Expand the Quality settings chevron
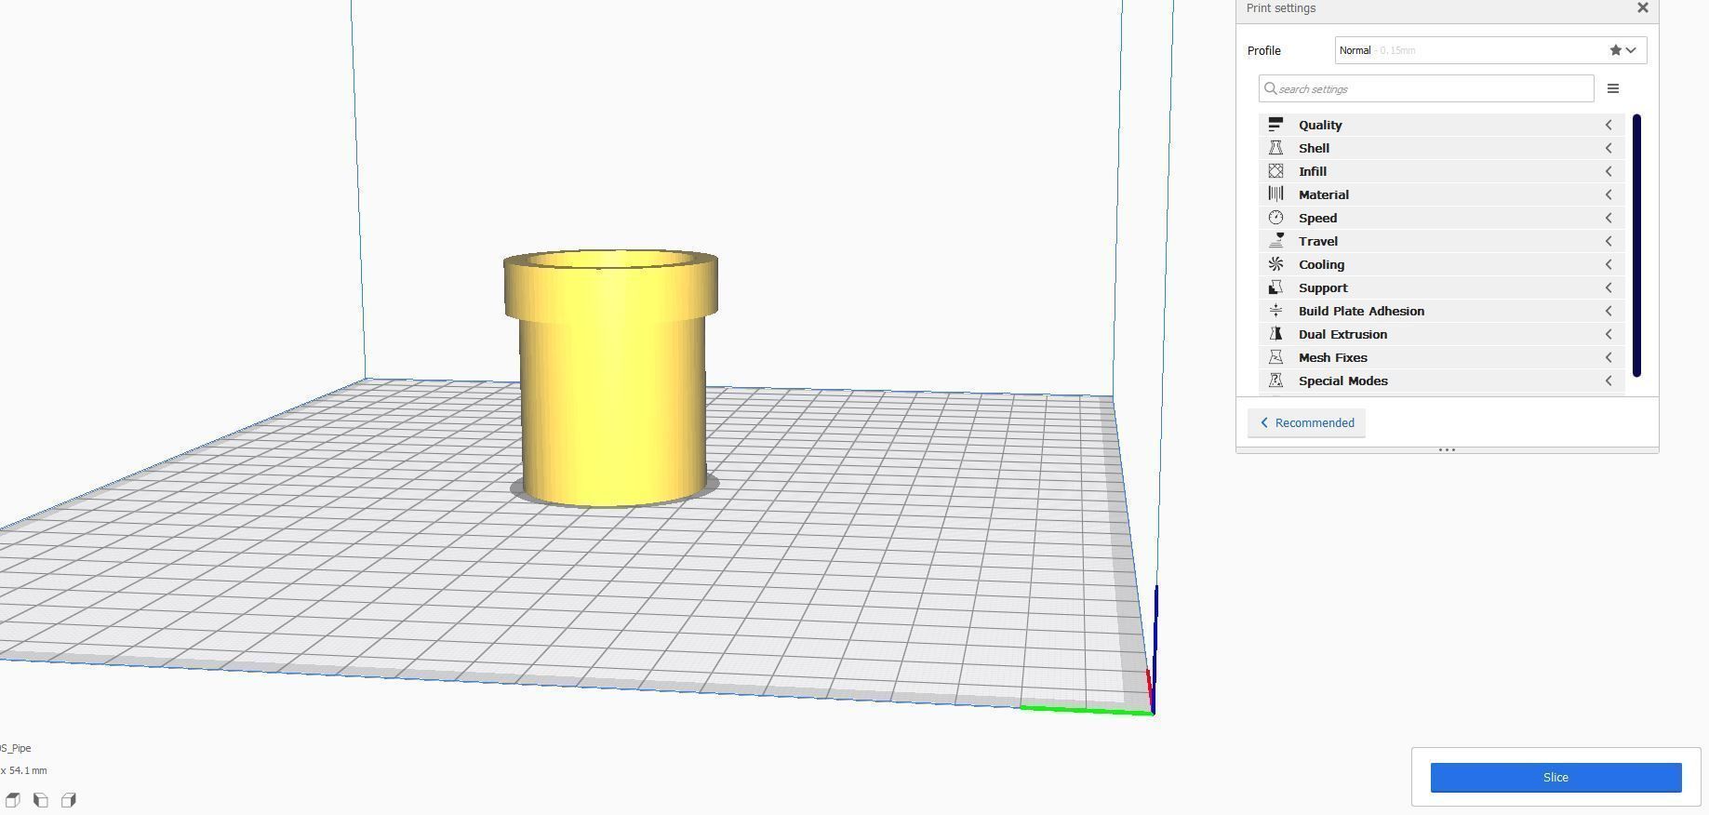This screenshot has height=815, width=1709. click(x=1609, y=125)
